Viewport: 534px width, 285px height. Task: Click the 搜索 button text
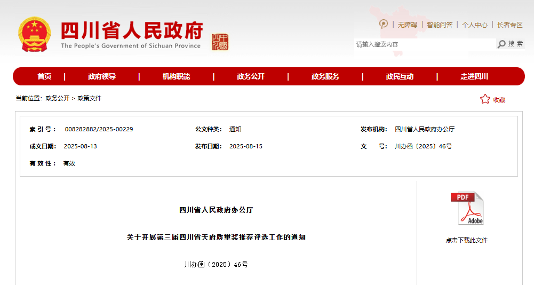515,44
